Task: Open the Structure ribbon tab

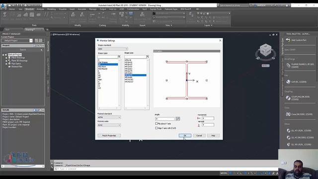Action: (29, 9)
